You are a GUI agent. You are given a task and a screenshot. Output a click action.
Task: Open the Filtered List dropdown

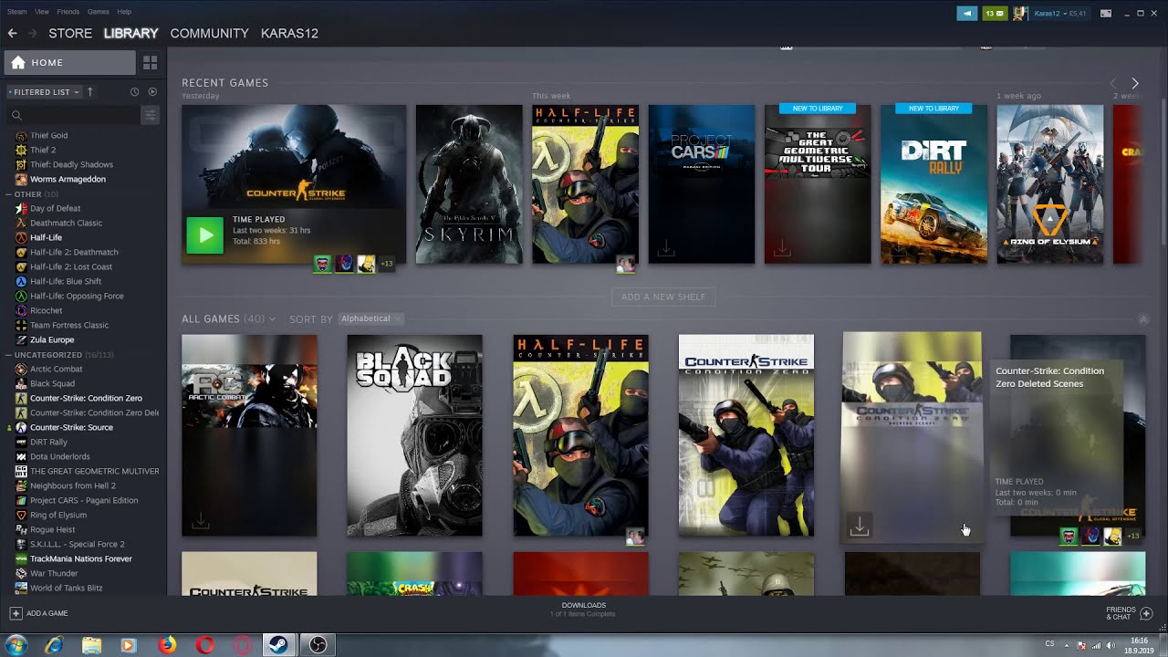[44, 91]
